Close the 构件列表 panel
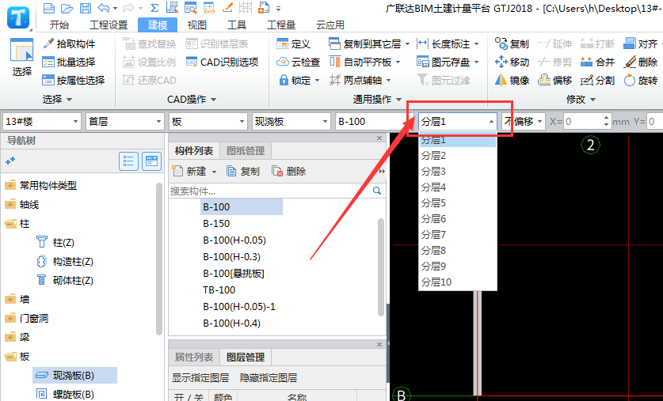Image resolution: width=663 pixels, height=401 pixels. click(x=379, y=138)
